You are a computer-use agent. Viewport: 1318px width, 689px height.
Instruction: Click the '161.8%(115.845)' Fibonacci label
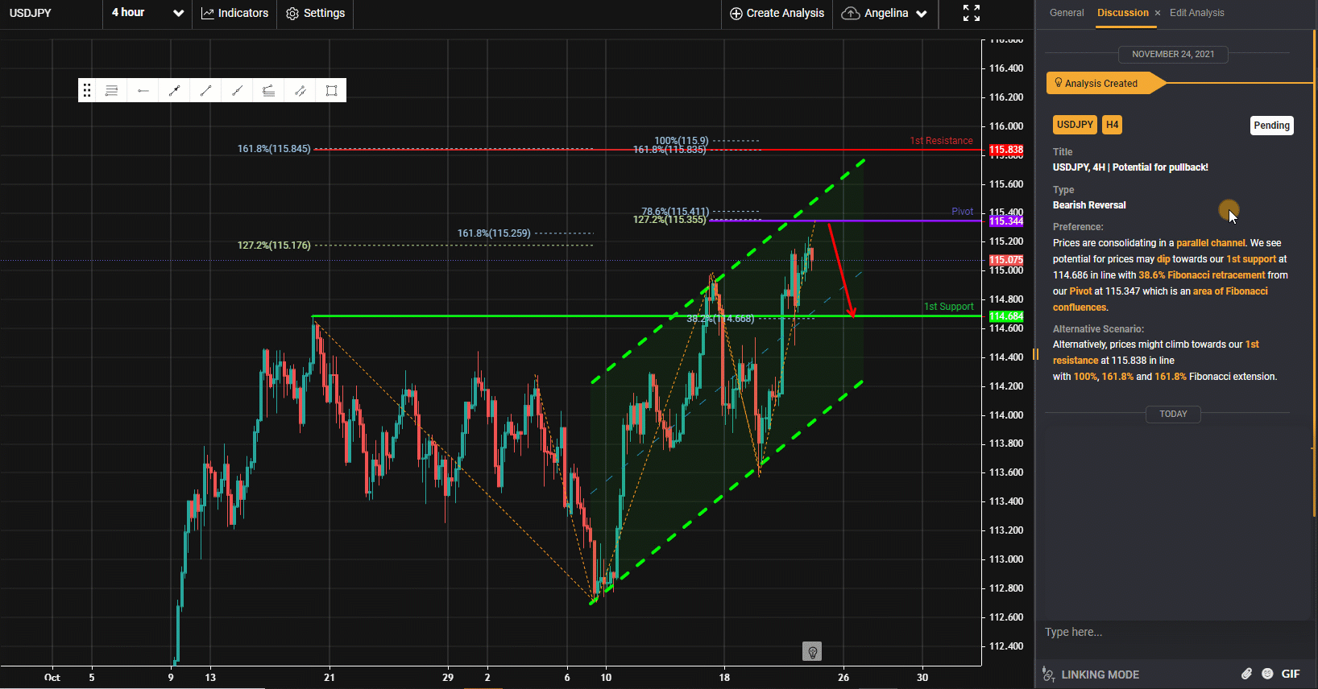click(x=274, y=149)
